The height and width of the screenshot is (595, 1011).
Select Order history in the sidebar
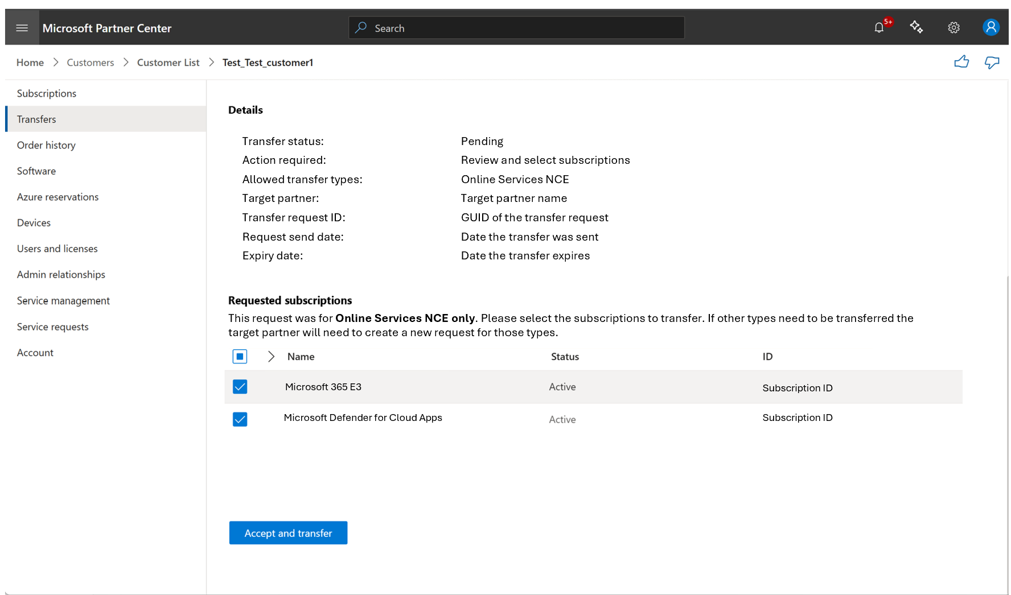(x=46, y=145)
